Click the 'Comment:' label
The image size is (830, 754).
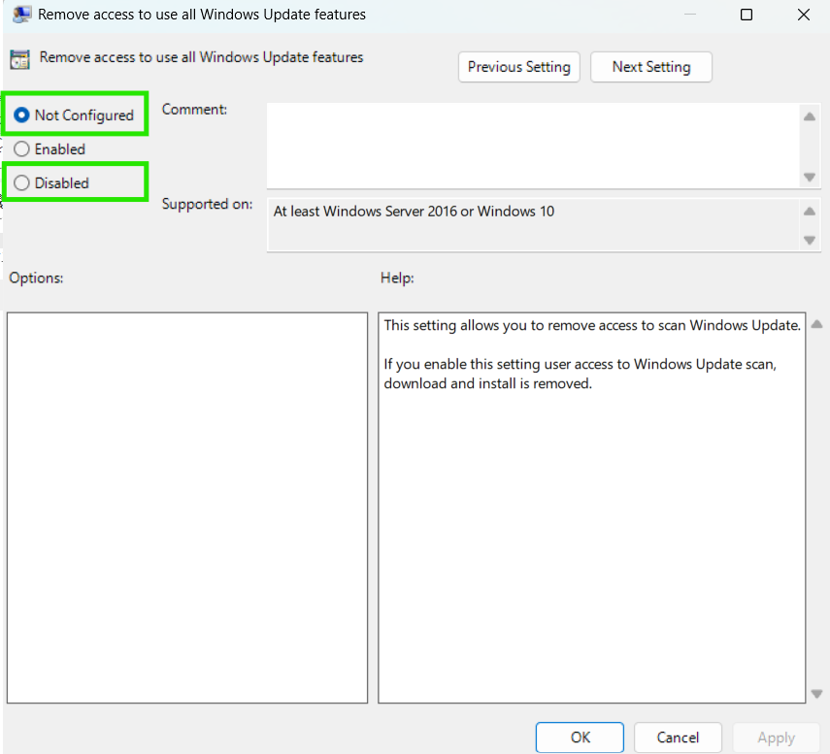coord(194,110)
